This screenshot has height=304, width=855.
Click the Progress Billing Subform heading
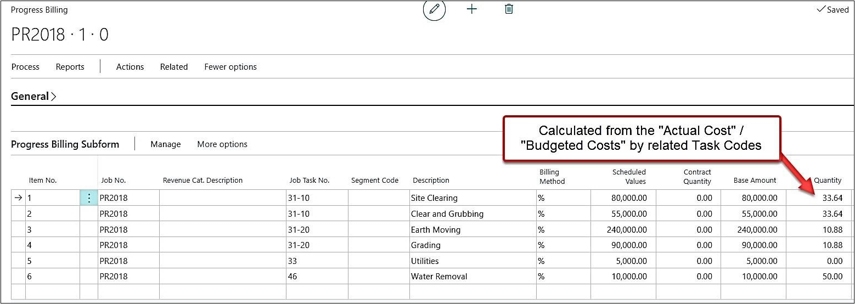pos(65,144)
